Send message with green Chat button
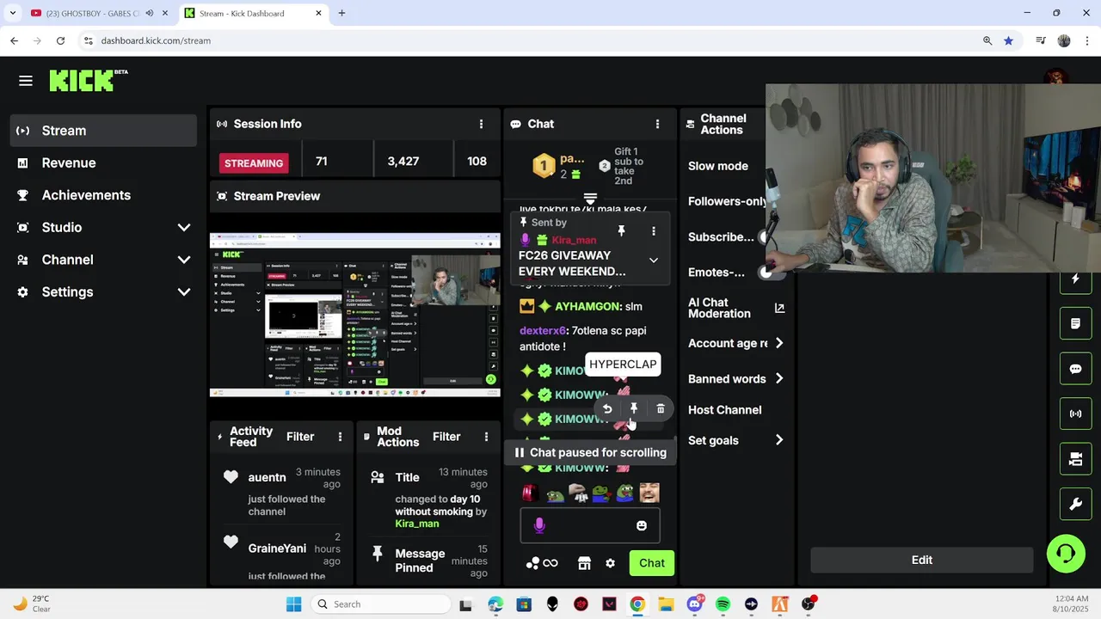 (x=651, y=563)
